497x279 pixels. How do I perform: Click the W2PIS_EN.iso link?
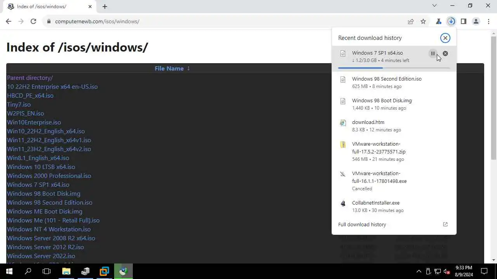pyautogui.click(x=25, y=113)
